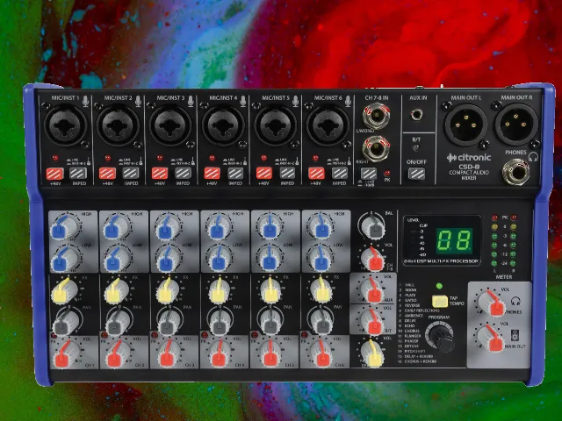Toggle the IMPED switch on MIC/INST 2
Viewport: 562px width, 421px height.
coord(131,174)
